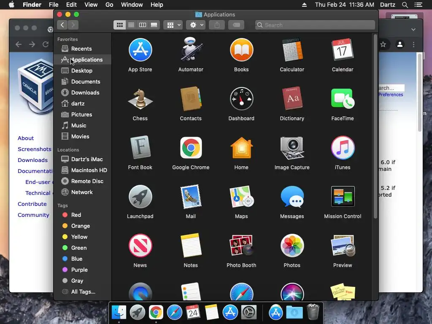Open the dartz home folder in sidebar
This screenshot has height=324, width=432.
(x=83, y=104)
